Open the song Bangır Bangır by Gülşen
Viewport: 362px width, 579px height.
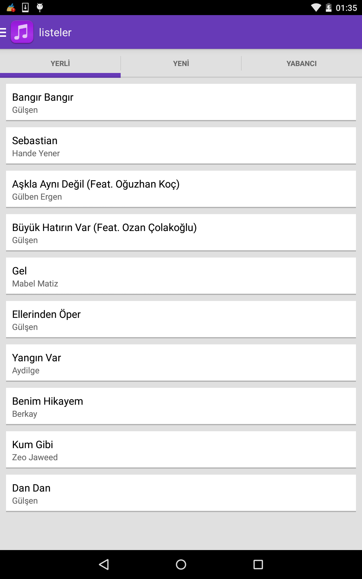pyautogui.click(x=181, y=102)
